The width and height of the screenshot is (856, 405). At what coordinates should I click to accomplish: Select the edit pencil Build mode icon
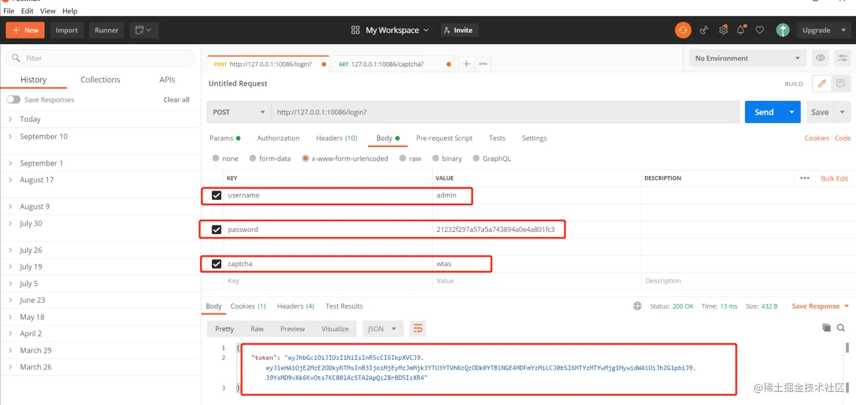822,83
